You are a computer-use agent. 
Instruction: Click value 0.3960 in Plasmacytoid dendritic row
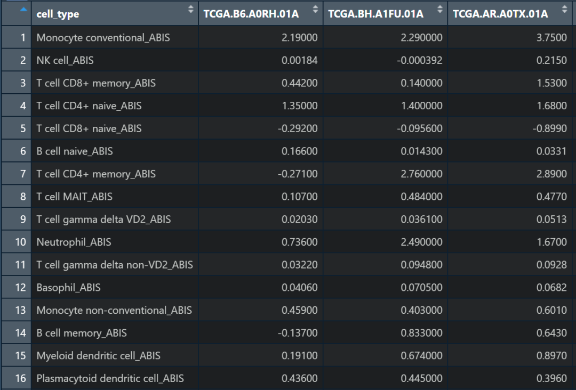(551, 379)
